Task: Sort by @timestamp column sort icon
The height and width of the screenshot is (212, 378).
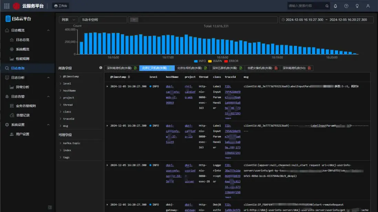Action: (x=129, y=77)
